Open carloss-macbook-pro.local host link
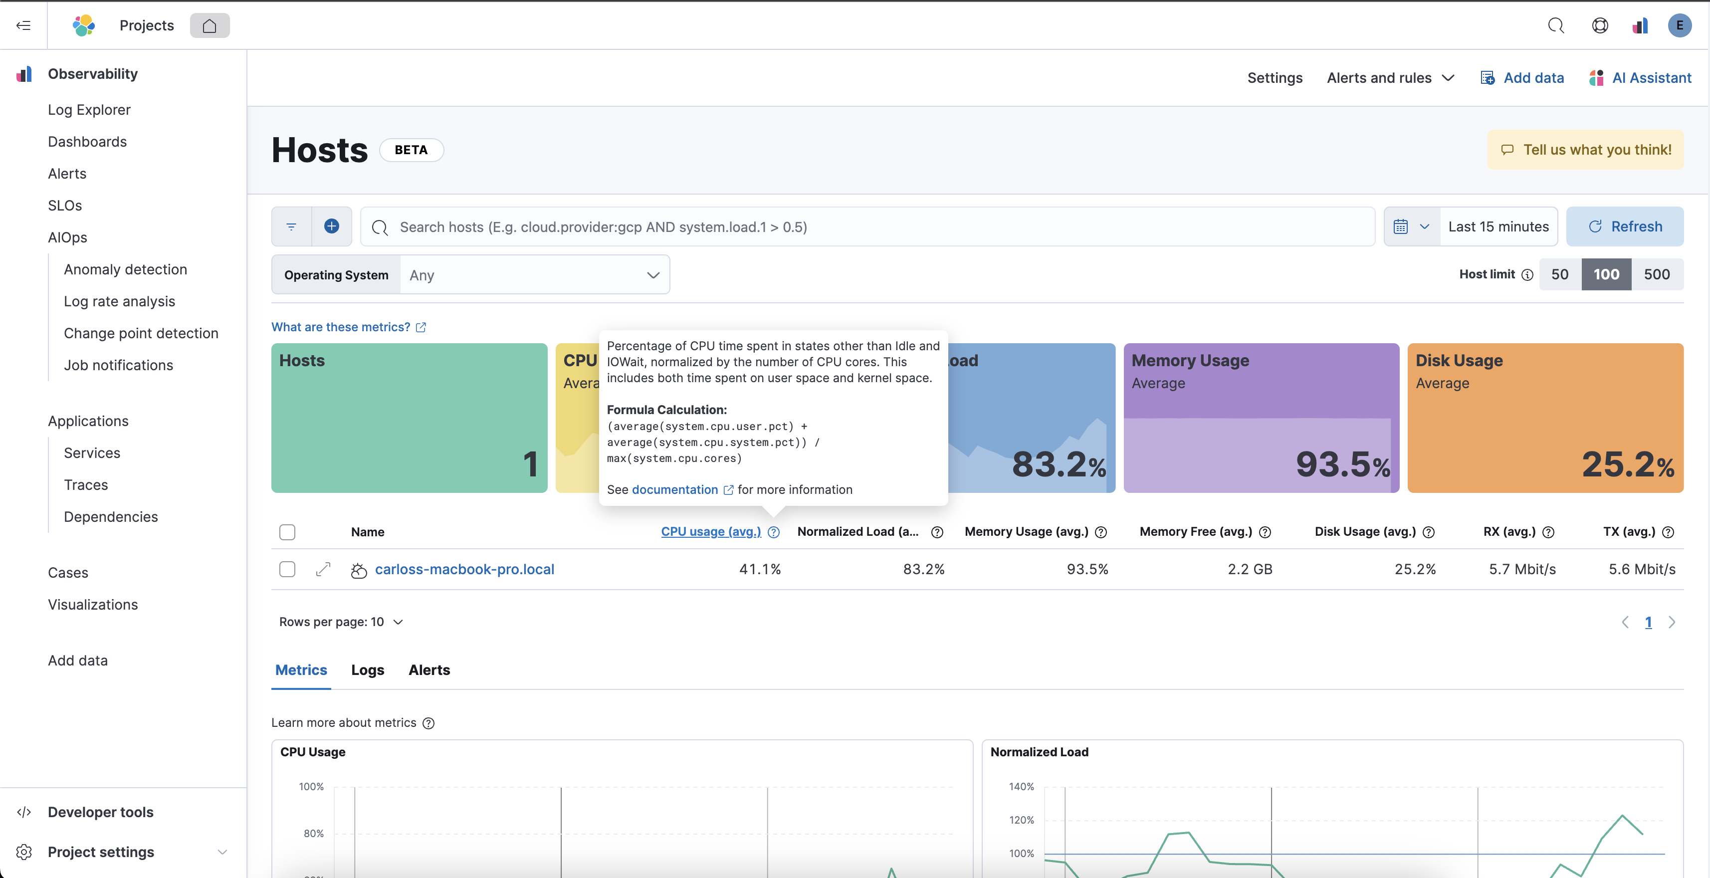Screen dimensions: 1710x878 click(465, 569)
